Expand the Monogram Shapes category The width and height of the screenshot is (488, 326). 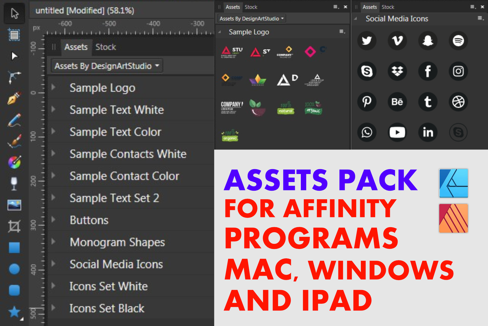(53, 242)
